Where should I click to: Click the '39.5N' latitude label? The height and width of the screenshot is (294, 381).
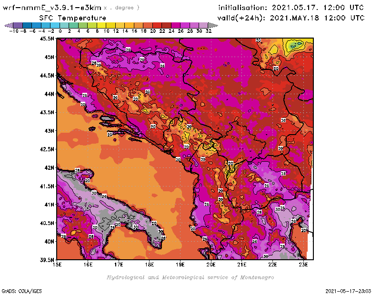47,260
